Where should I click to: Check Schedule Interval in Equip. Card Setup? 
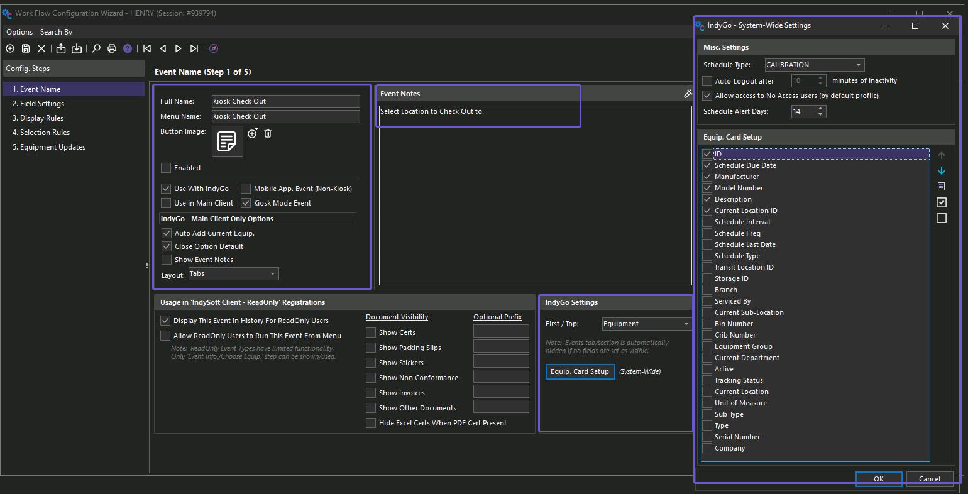[707, 222]
